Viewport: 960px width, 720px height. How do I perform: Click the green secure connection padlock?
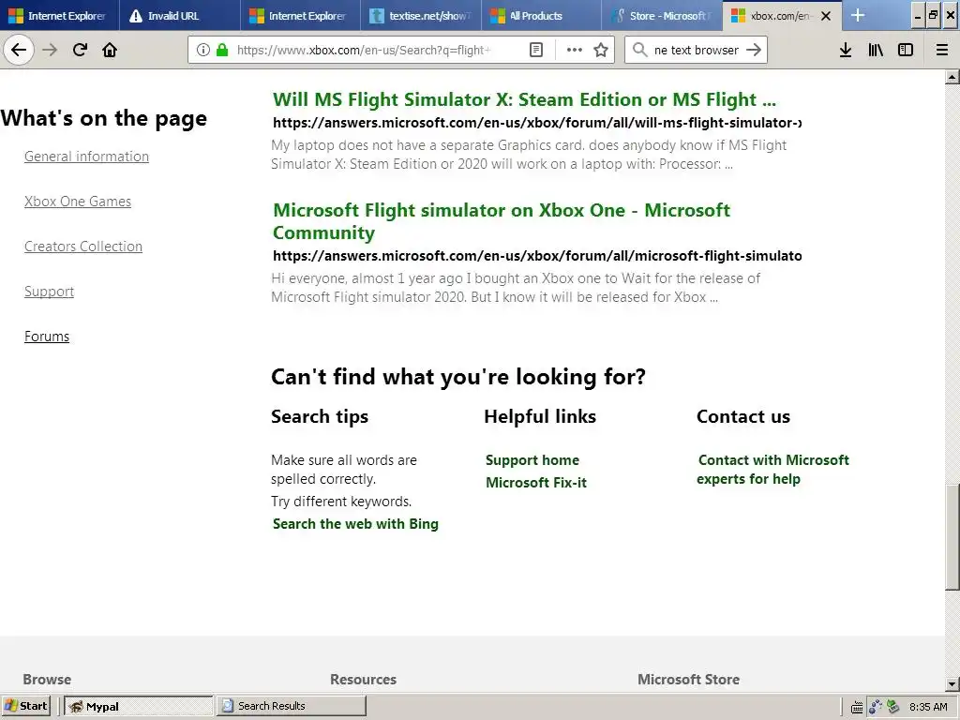[222, 51]
